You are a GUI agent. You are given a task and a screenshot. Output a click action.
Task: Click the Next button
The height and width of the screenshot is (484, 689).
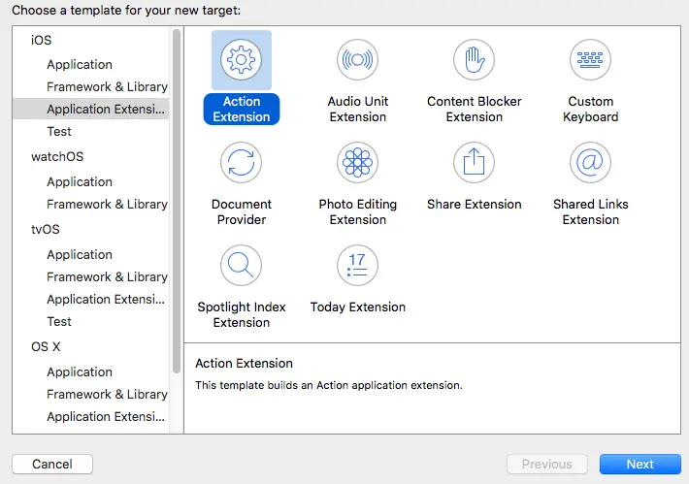point(640,464)
